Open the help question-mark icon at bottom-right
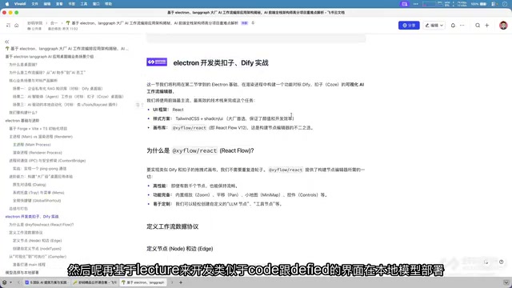 tap(502, 262)
